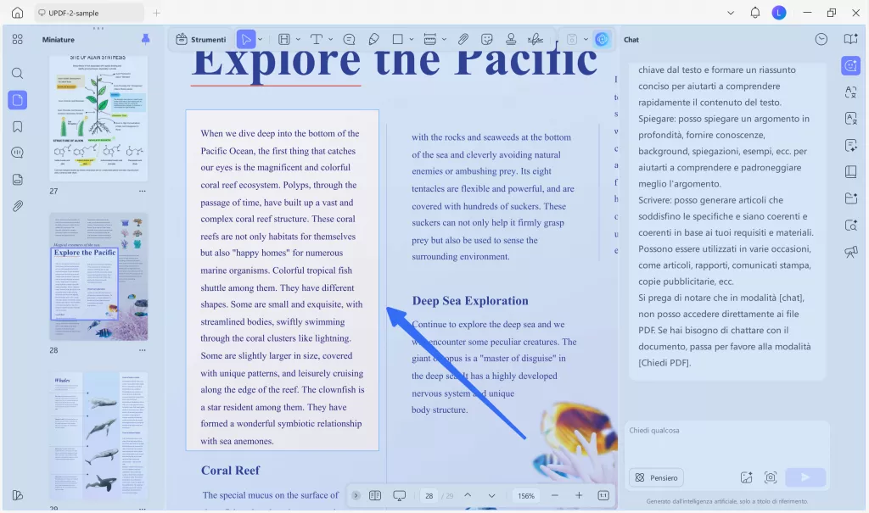
Task: Go to next page arrow
Action: 491,496
